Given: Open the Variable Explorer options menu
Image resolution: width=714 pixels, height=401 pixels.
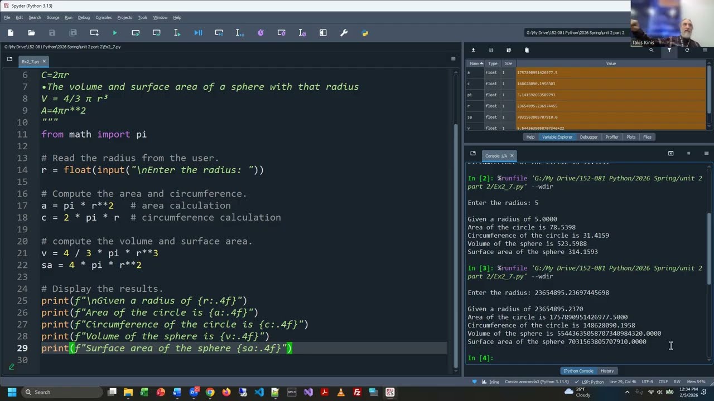Looking at the screenshot, I should (705, 50).
